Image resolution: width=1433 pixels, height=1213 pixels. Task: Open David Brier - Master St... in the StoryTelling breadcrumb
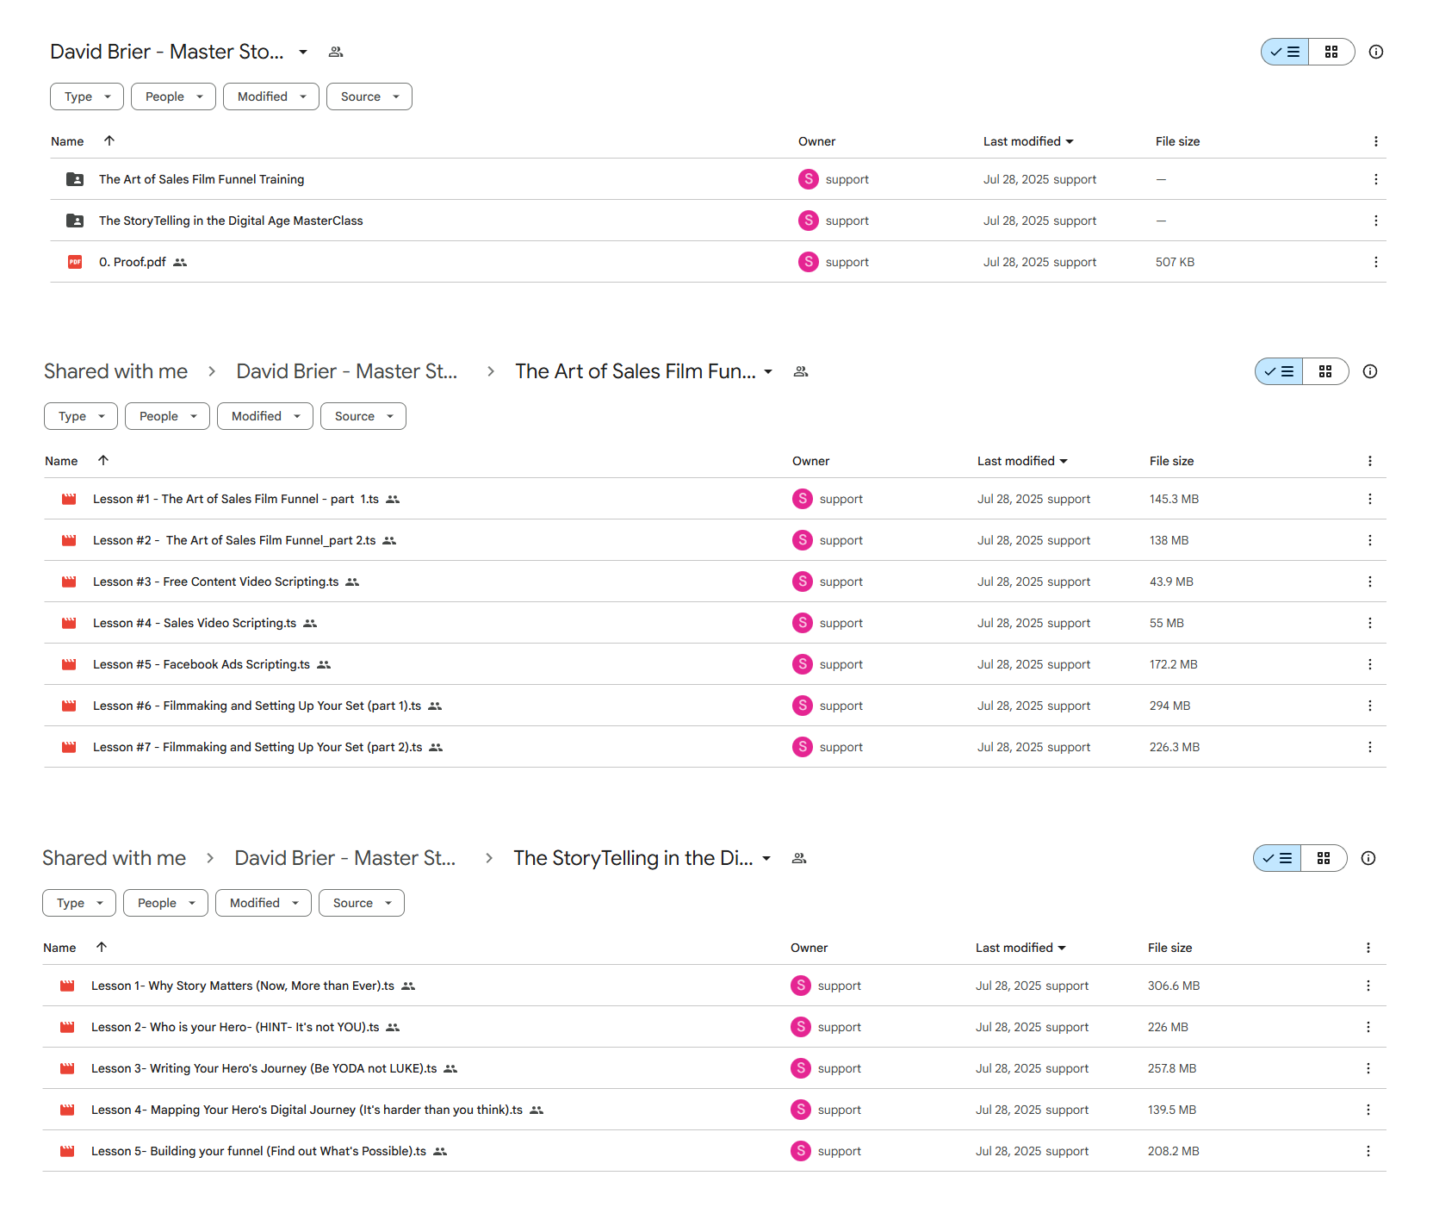(345, 858)
